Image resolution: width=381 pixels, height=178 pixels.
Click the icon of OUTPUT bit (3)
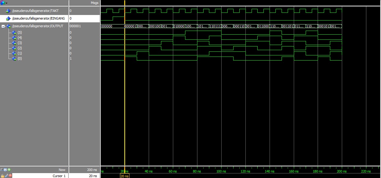click(14, 43)
